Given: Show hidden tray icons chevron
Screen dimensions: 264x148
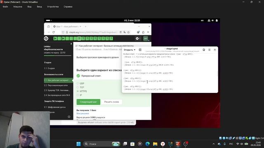Looking at the screenshot, I should [x=214, y=144].
